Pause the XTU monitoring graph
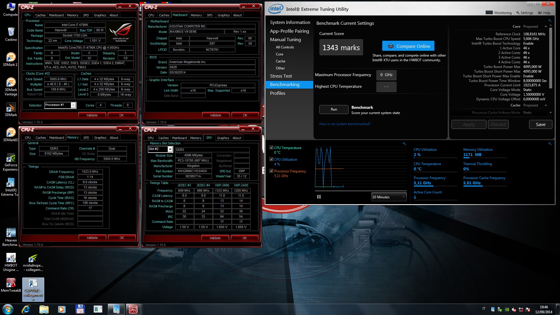 pyautogui.click(x=319, y=197)
